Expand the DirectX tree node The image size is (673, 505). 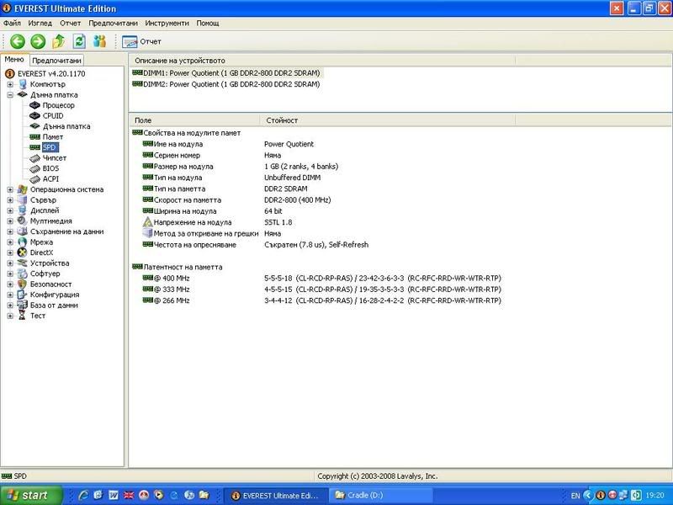11,252
